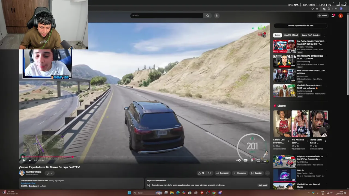Select the Grand Theft Auto Online chip

[311, 35]
